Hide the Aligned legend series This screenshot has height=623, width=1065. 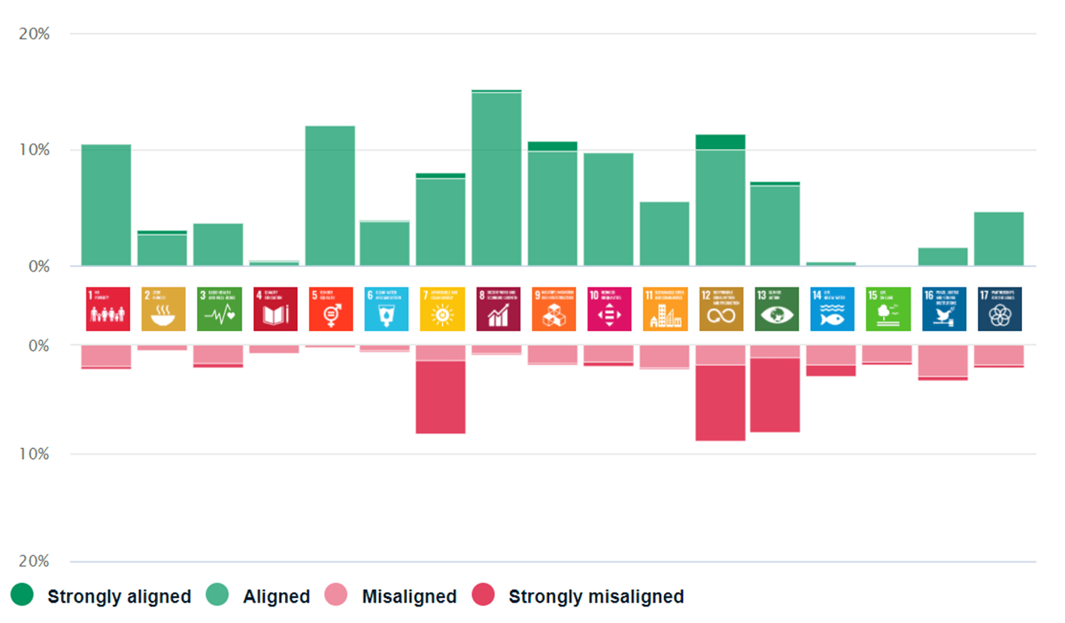(x=276, y=597)
